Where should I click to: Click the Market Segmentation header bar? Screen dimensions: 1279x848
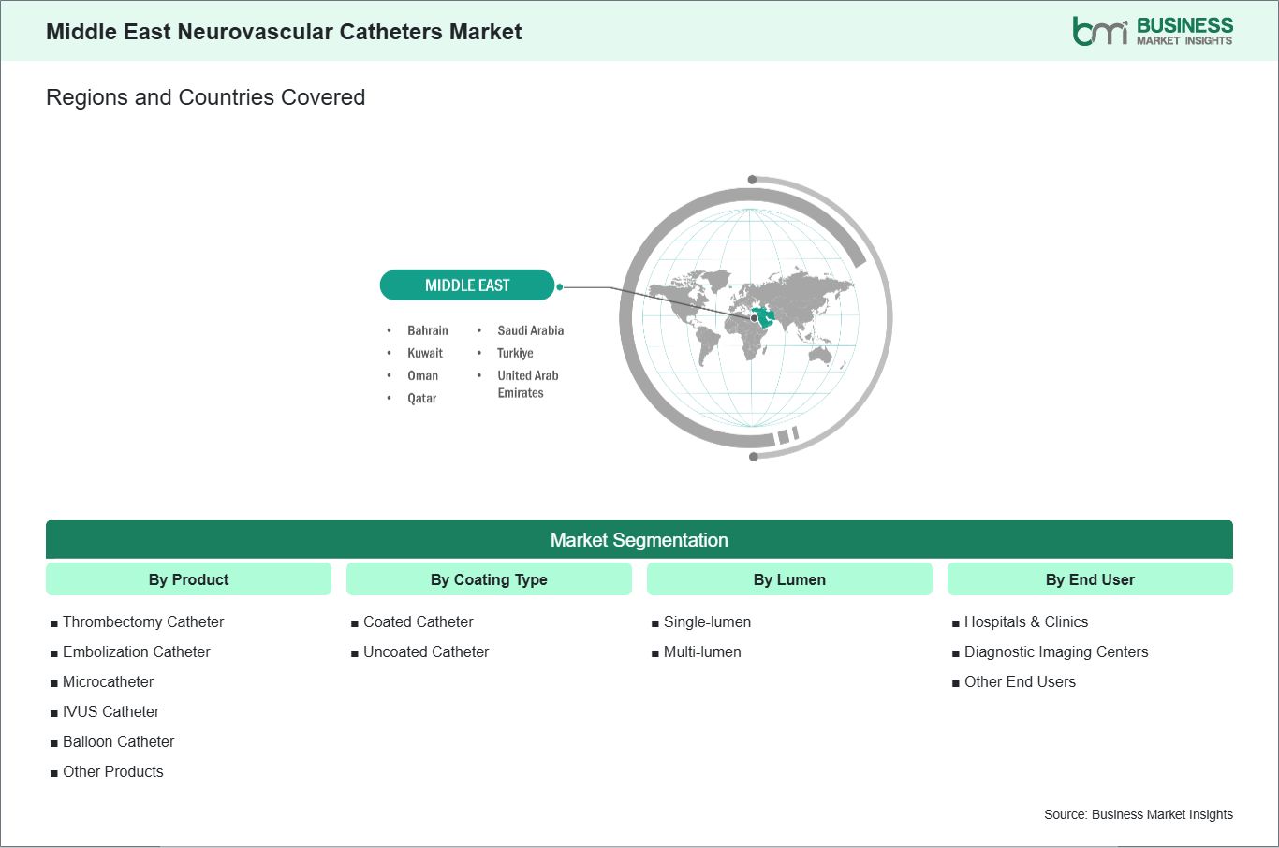point(639,540)
